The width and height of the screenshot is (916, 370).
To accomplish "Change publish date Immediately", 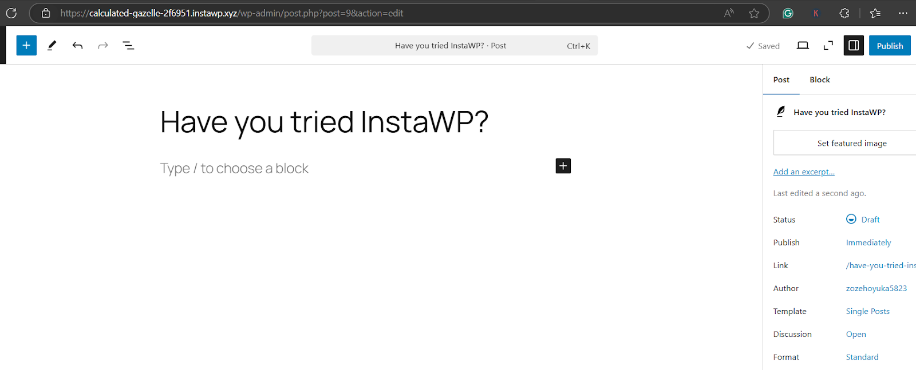I will (x=868, y=242).
